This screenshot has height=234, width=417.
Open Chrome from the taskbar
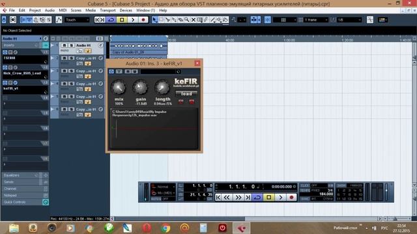(x=165, y=228)
